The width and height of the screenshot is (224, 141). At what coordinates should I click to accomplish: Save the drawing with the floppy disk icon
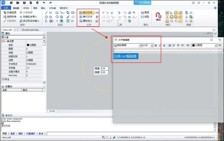(x=24, y=3)
